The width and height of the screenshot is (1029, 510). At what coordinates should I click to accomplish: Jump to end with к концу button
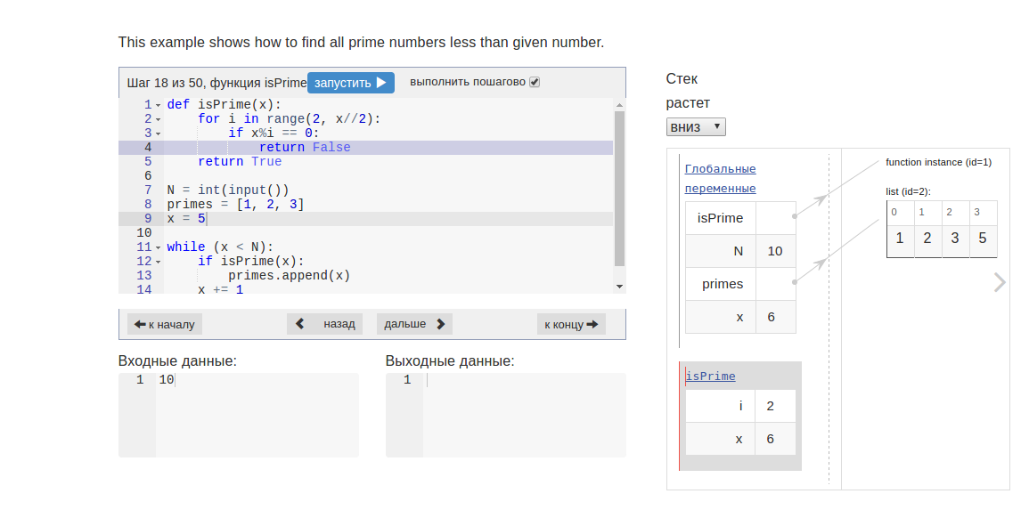pyautogui.click(x=571, y=324)
